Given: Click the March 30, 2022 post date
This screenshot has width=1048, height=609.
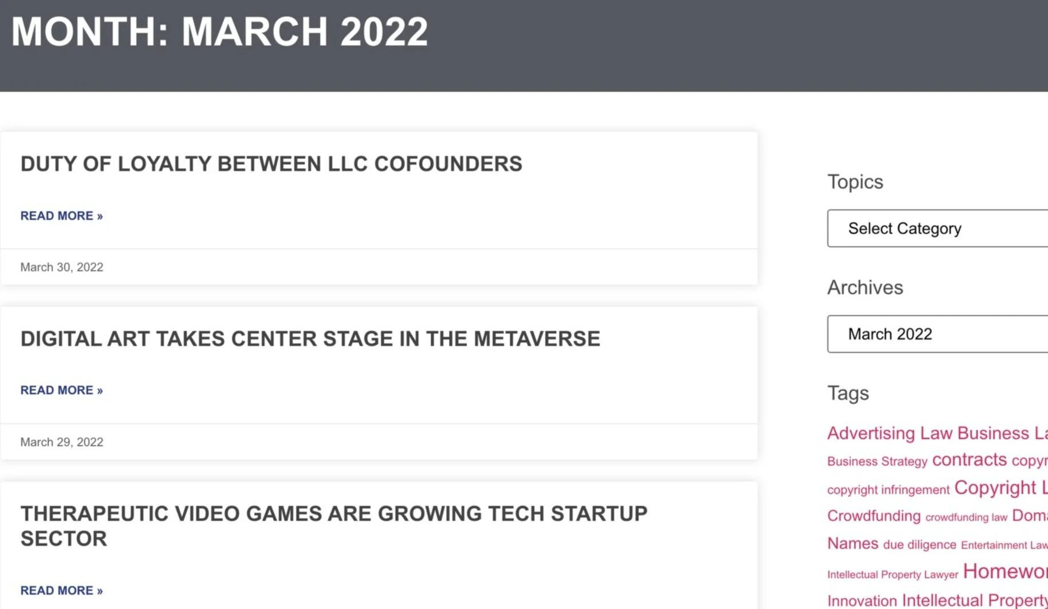Looking at the screenshot, I should (62, 268).
